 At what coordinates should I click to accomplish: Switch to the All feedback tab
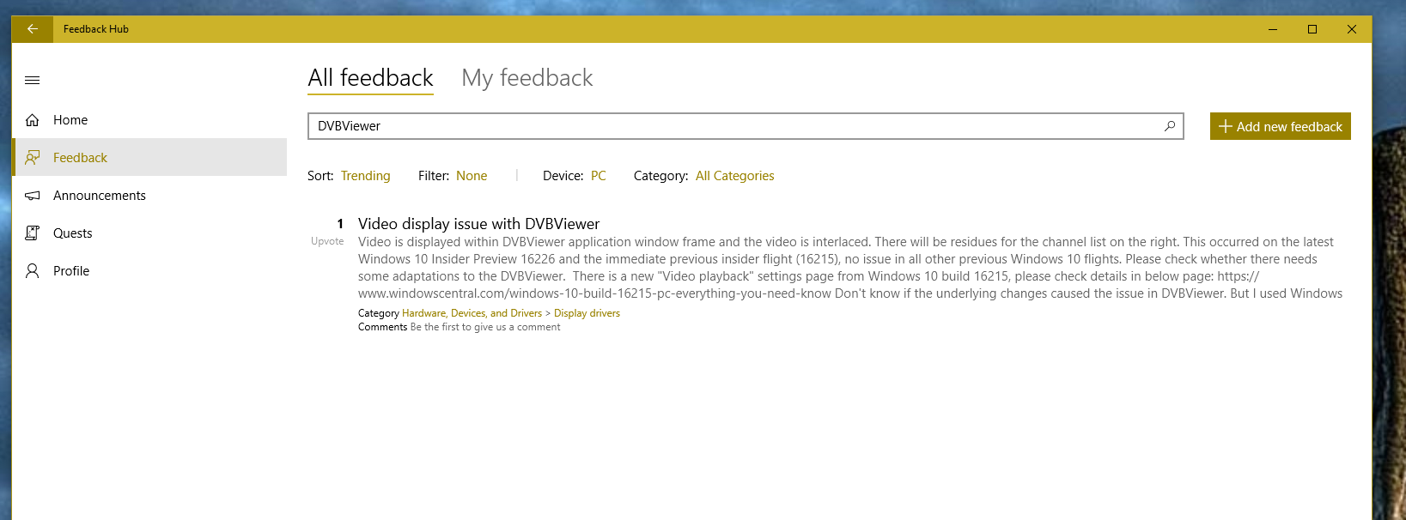click(371, 78)
